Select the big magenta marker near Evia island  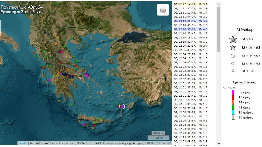click(x=87, y=75)
